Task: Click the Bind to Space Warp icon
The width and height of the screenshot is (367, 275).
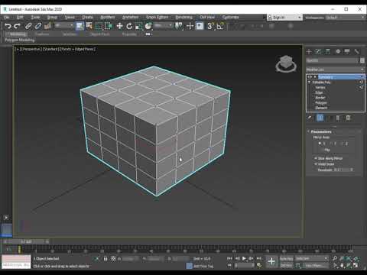Action: coord(47,26)
